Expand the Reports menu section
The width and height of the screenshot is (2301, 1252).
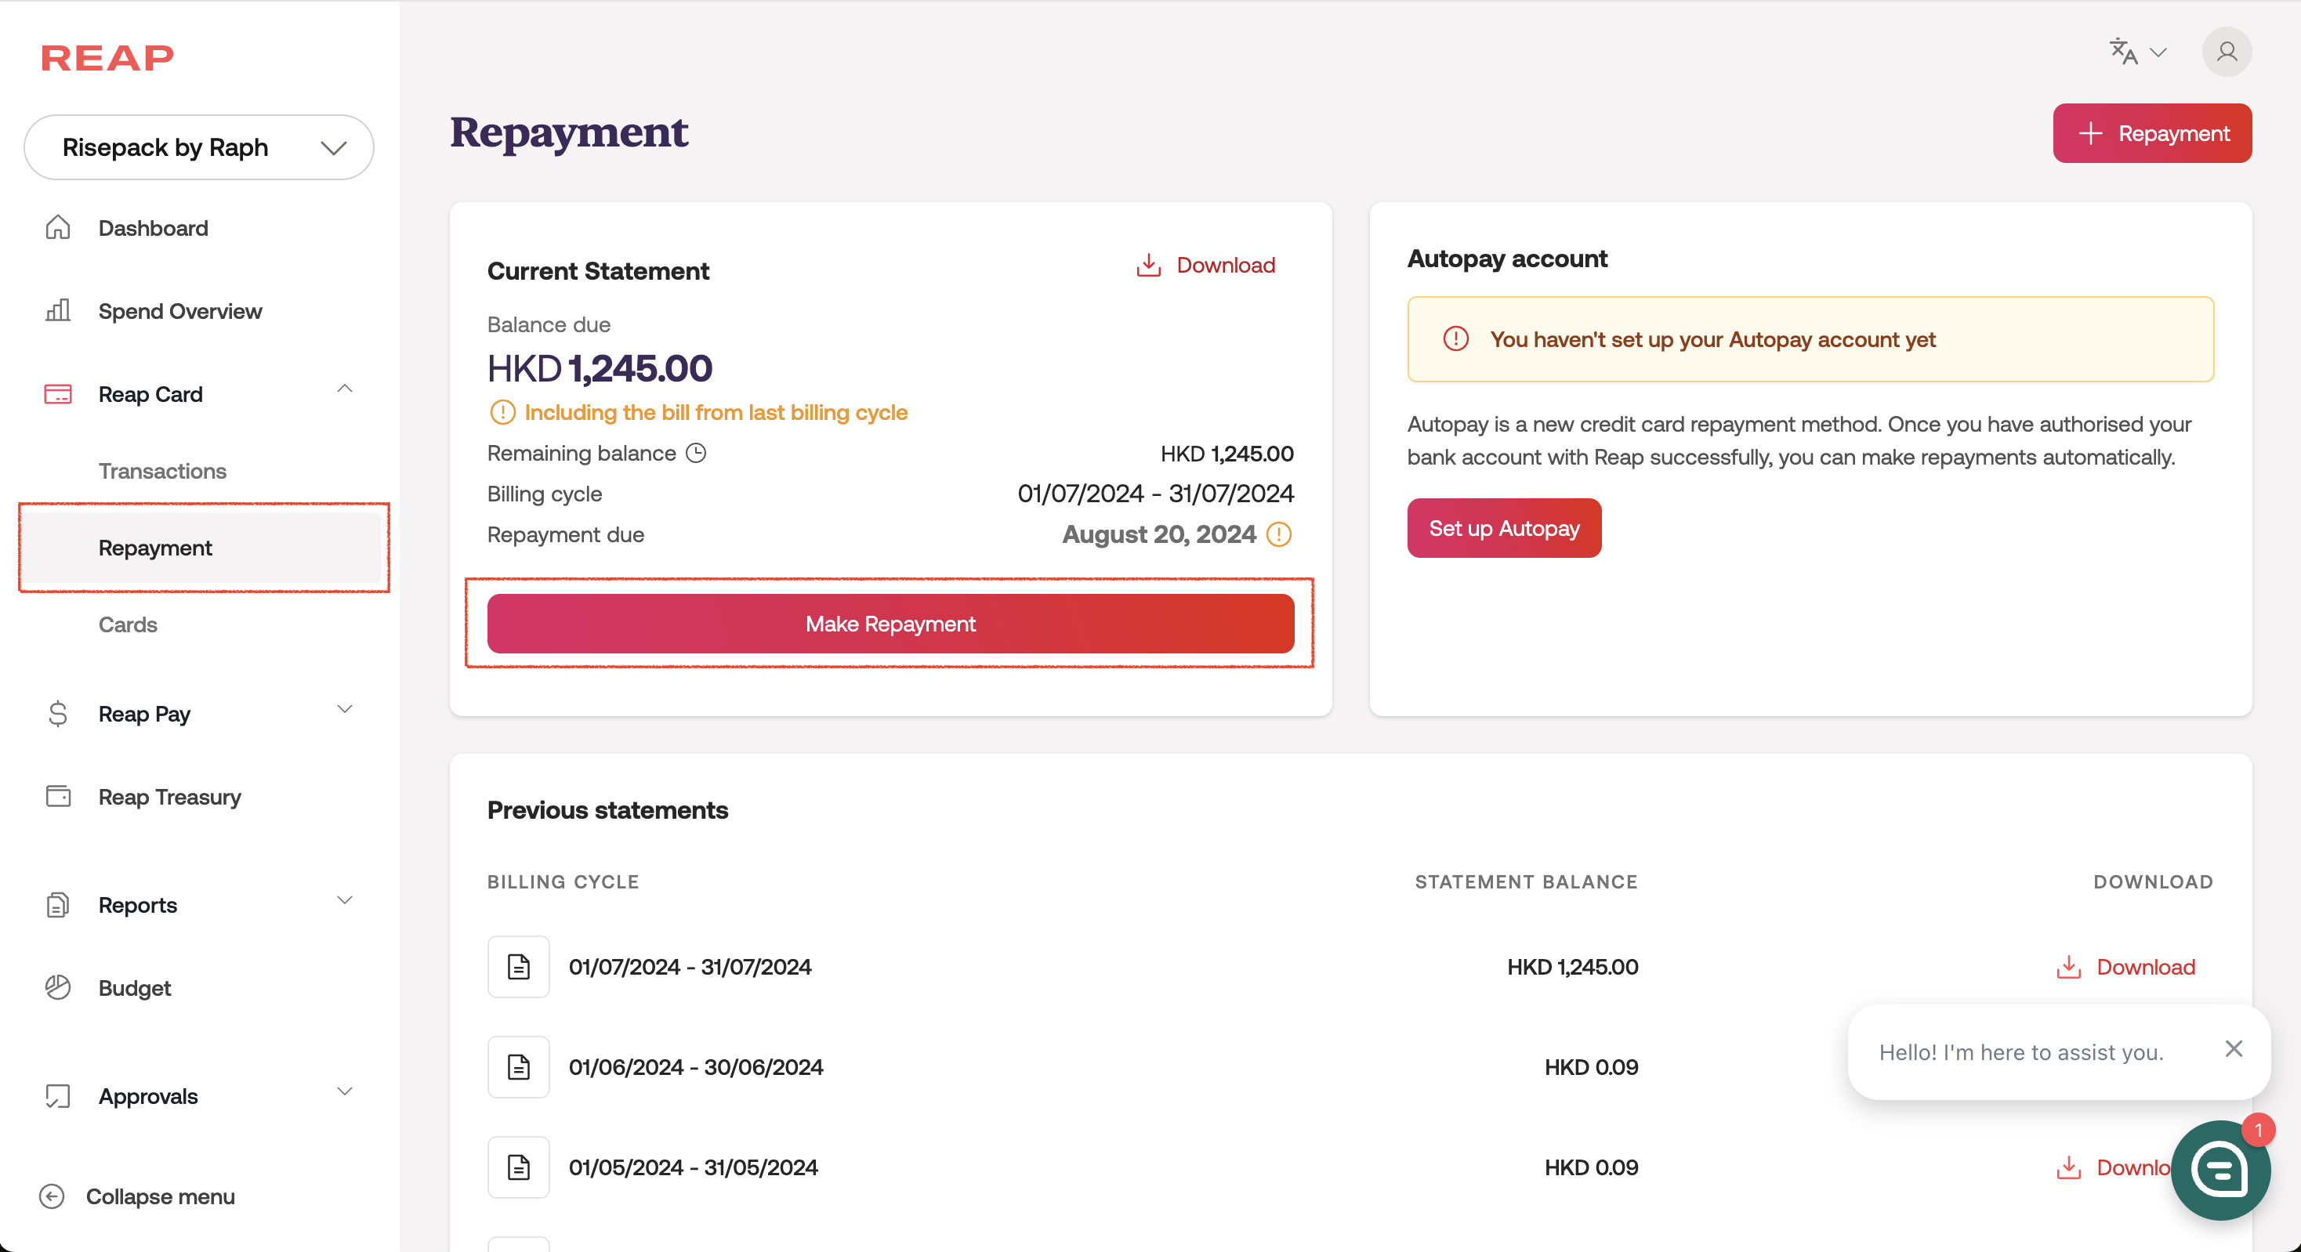coord(345,901)
